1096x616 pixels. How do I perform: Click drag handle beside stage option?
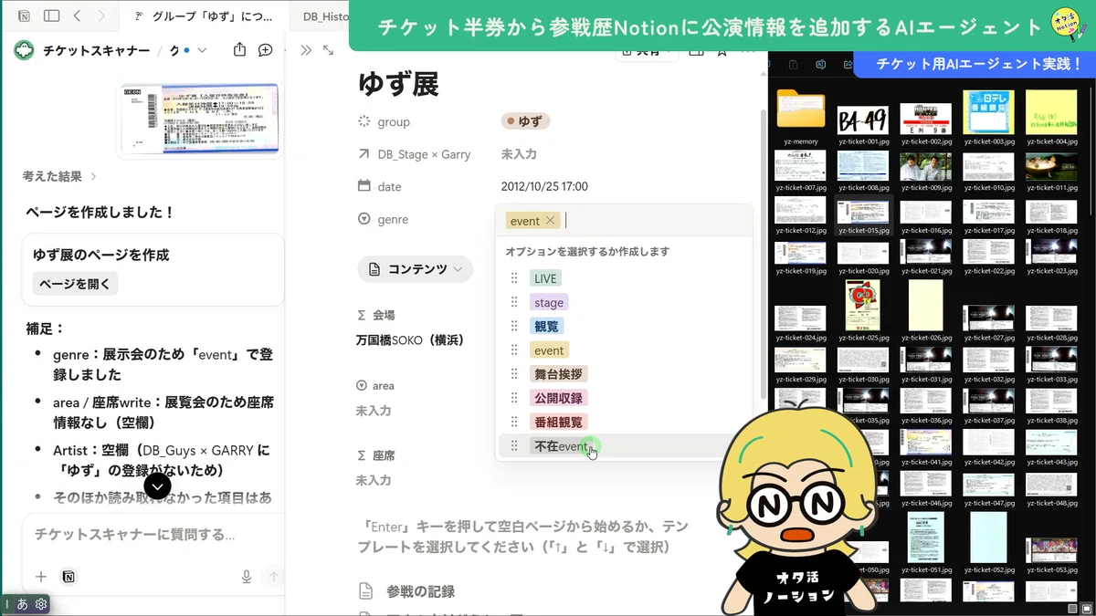[514, 302]
